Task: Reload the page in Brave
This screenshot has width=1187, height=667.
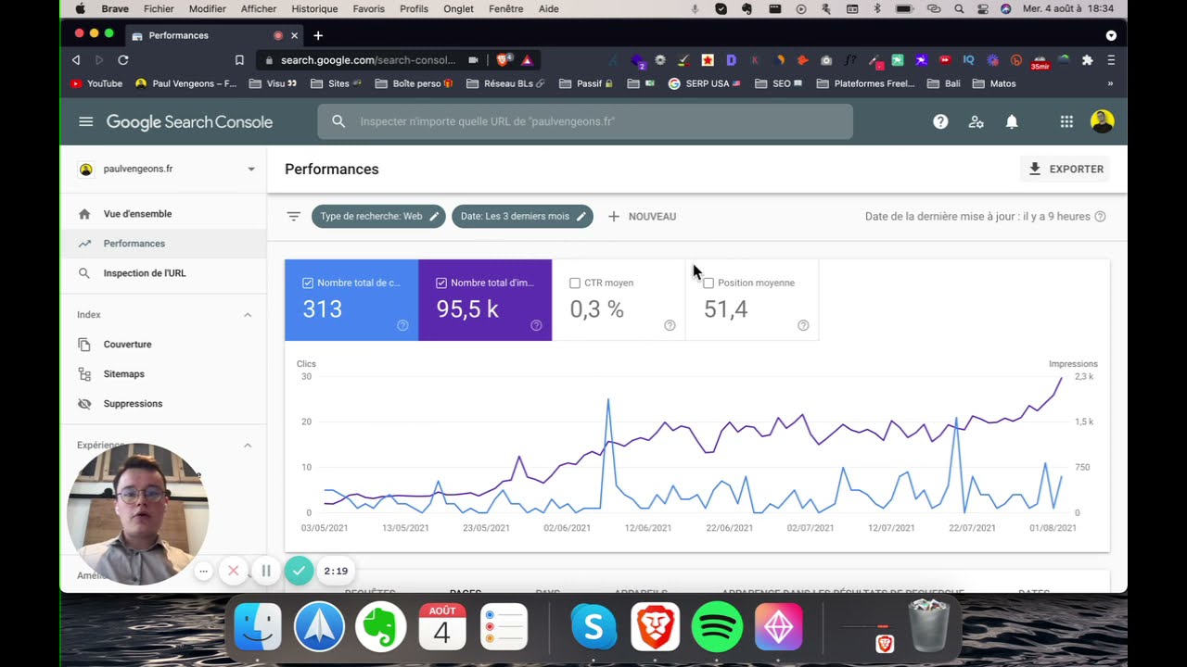Action: [x=123, y=60]
